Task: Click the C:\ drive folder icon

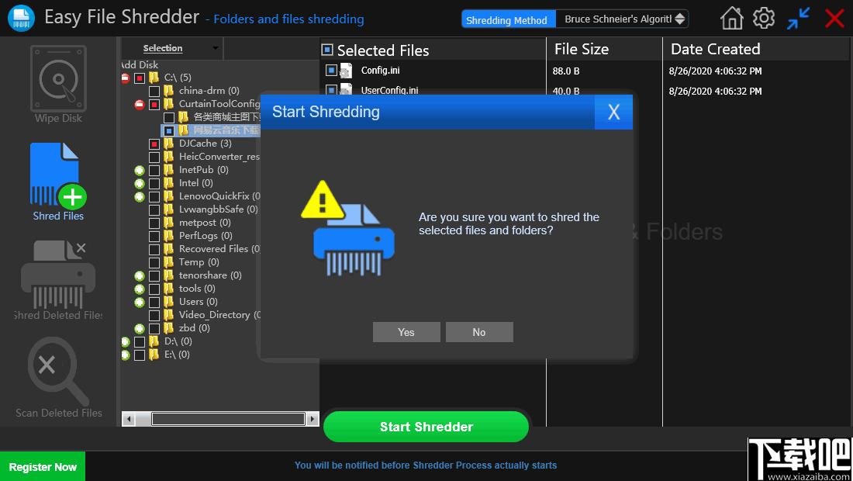Action: tap(154, 78)
